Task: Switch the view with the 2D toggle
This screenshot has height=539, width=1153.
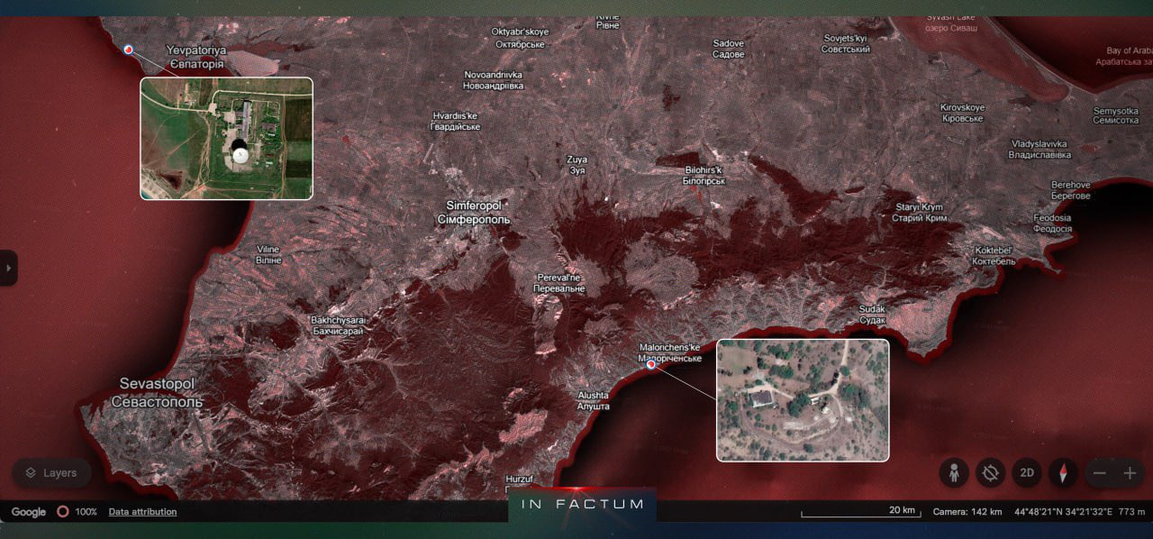Action: [x=1026, y=472]
